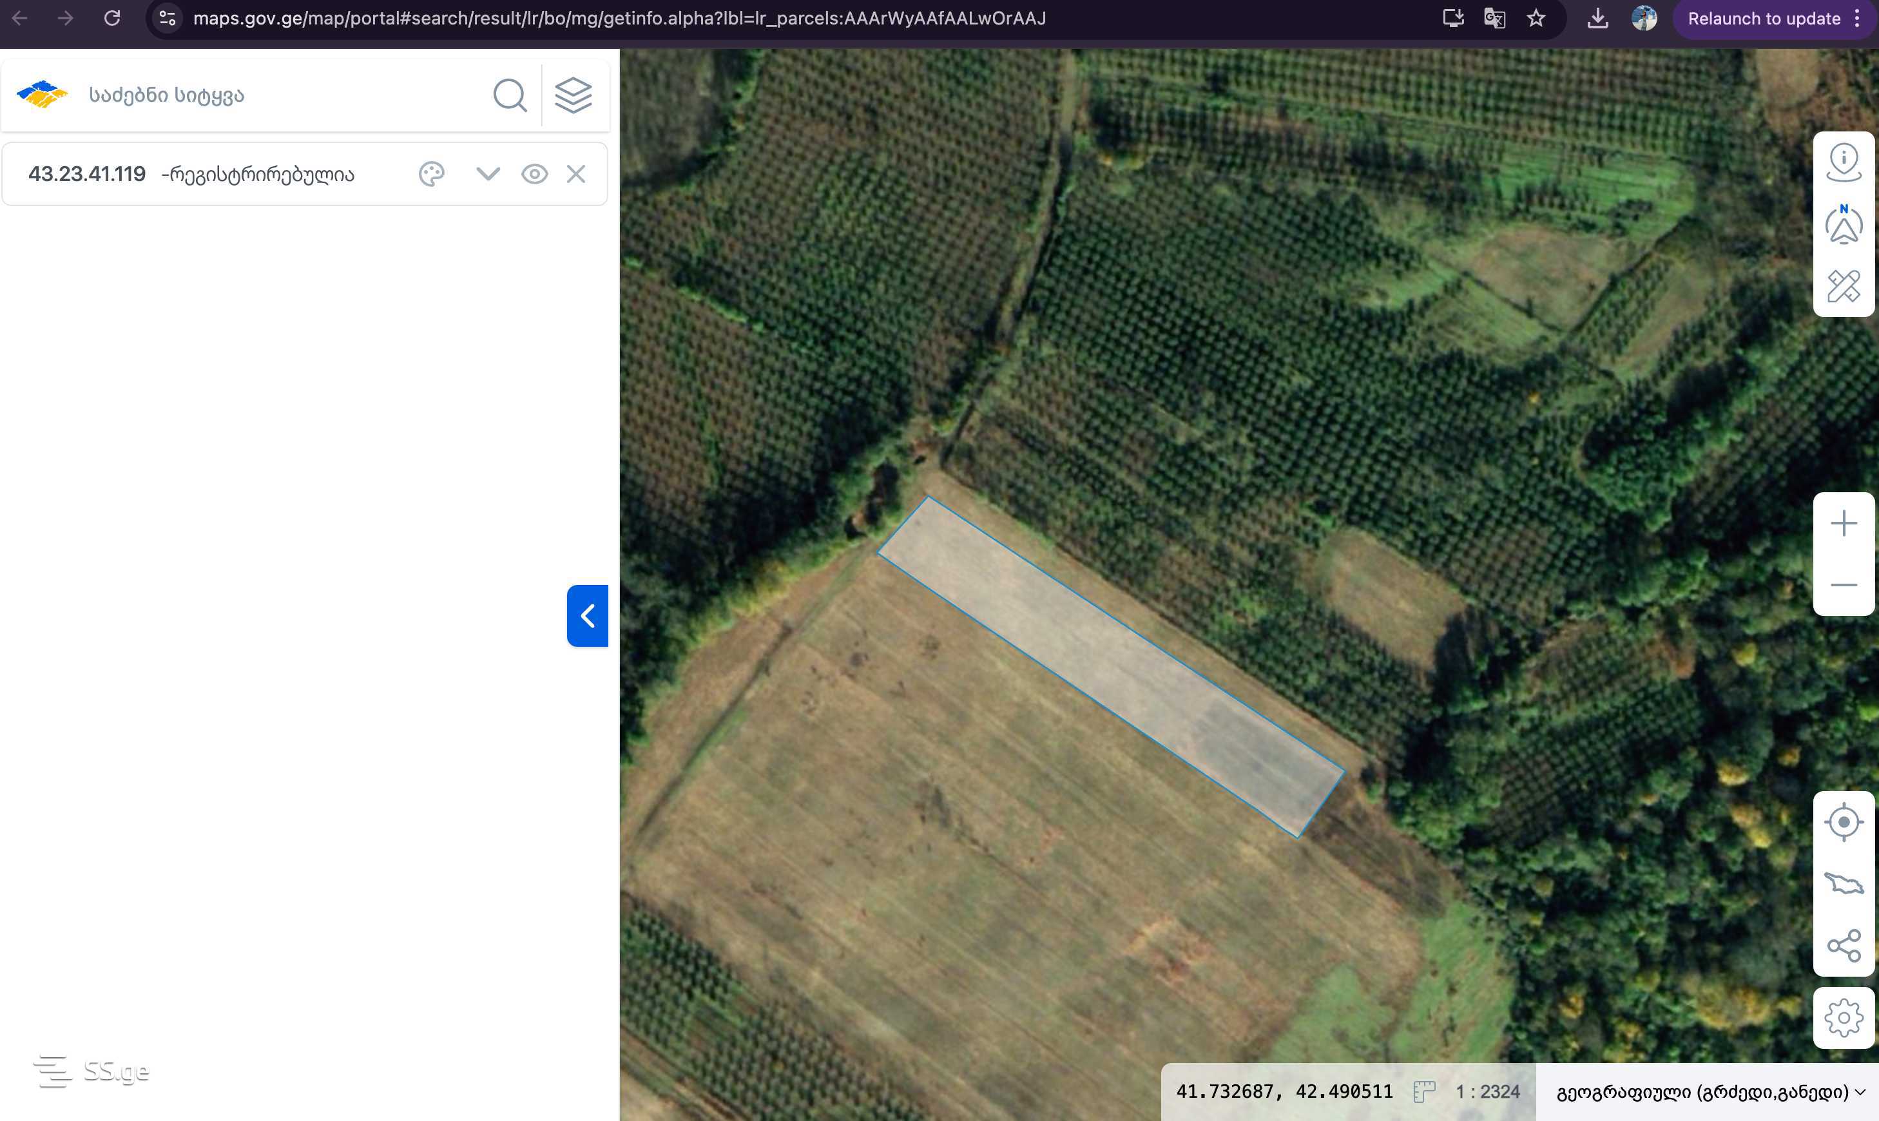
Task: Zoom out with the minus button
Action: click(1844, 585)
